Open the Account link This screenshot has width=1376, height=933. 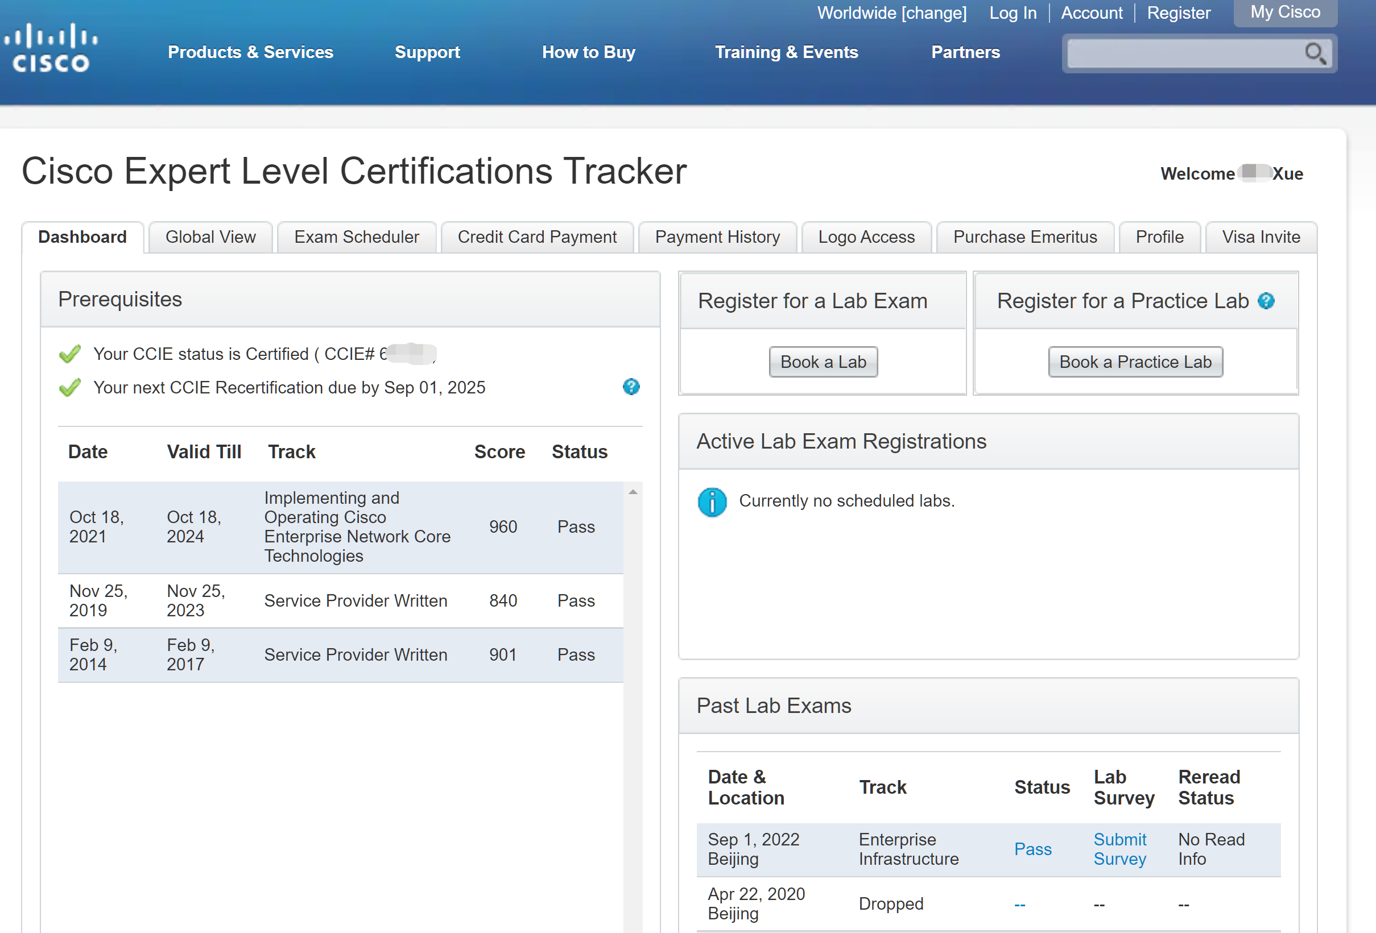click(x=1091, y=13)
